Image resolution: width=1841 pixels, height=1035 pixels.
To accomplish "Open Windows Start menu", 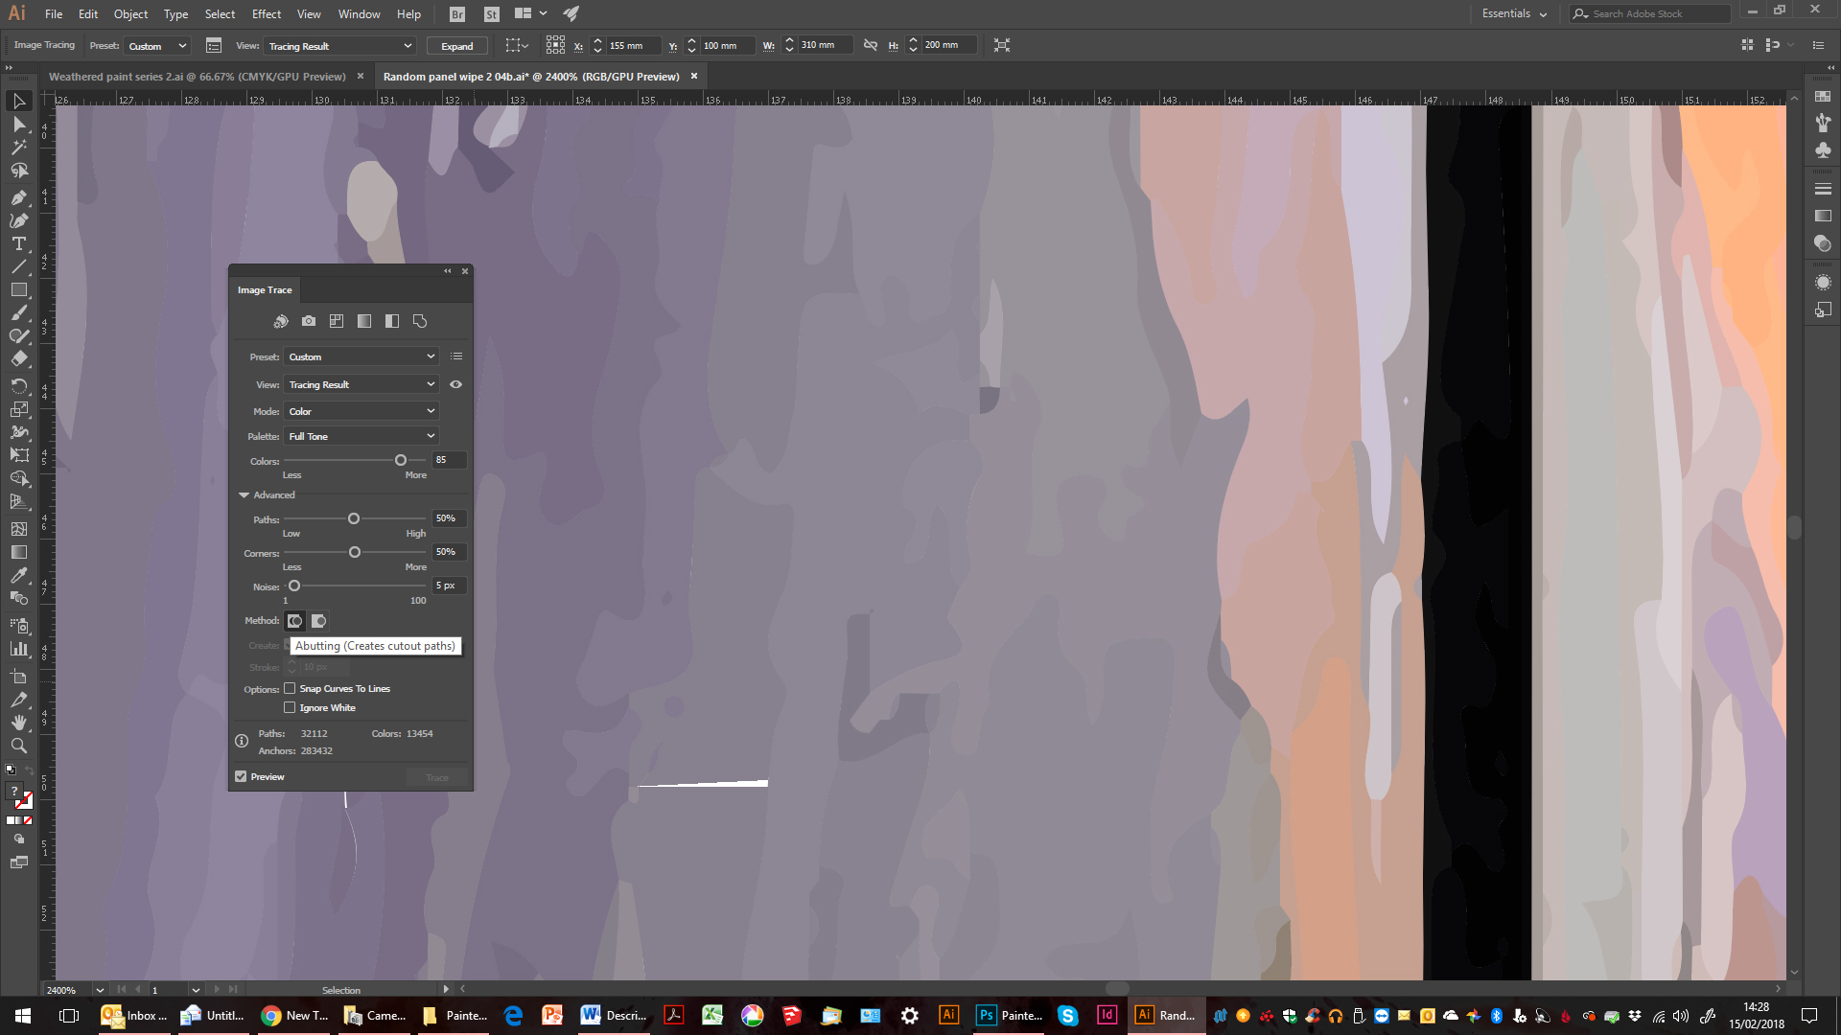I will tap(23, 1016).
